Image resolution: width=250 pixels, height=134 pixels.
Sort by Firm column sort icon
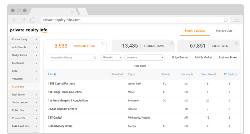55,74
